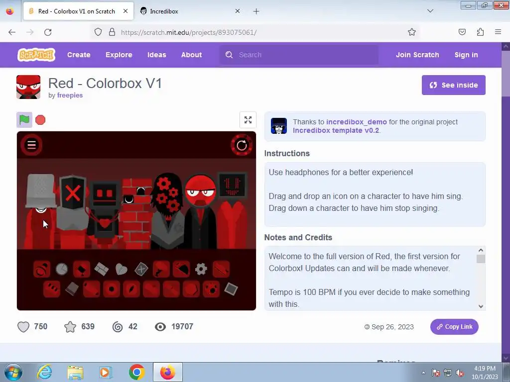Click Sign in

point(466,55)
